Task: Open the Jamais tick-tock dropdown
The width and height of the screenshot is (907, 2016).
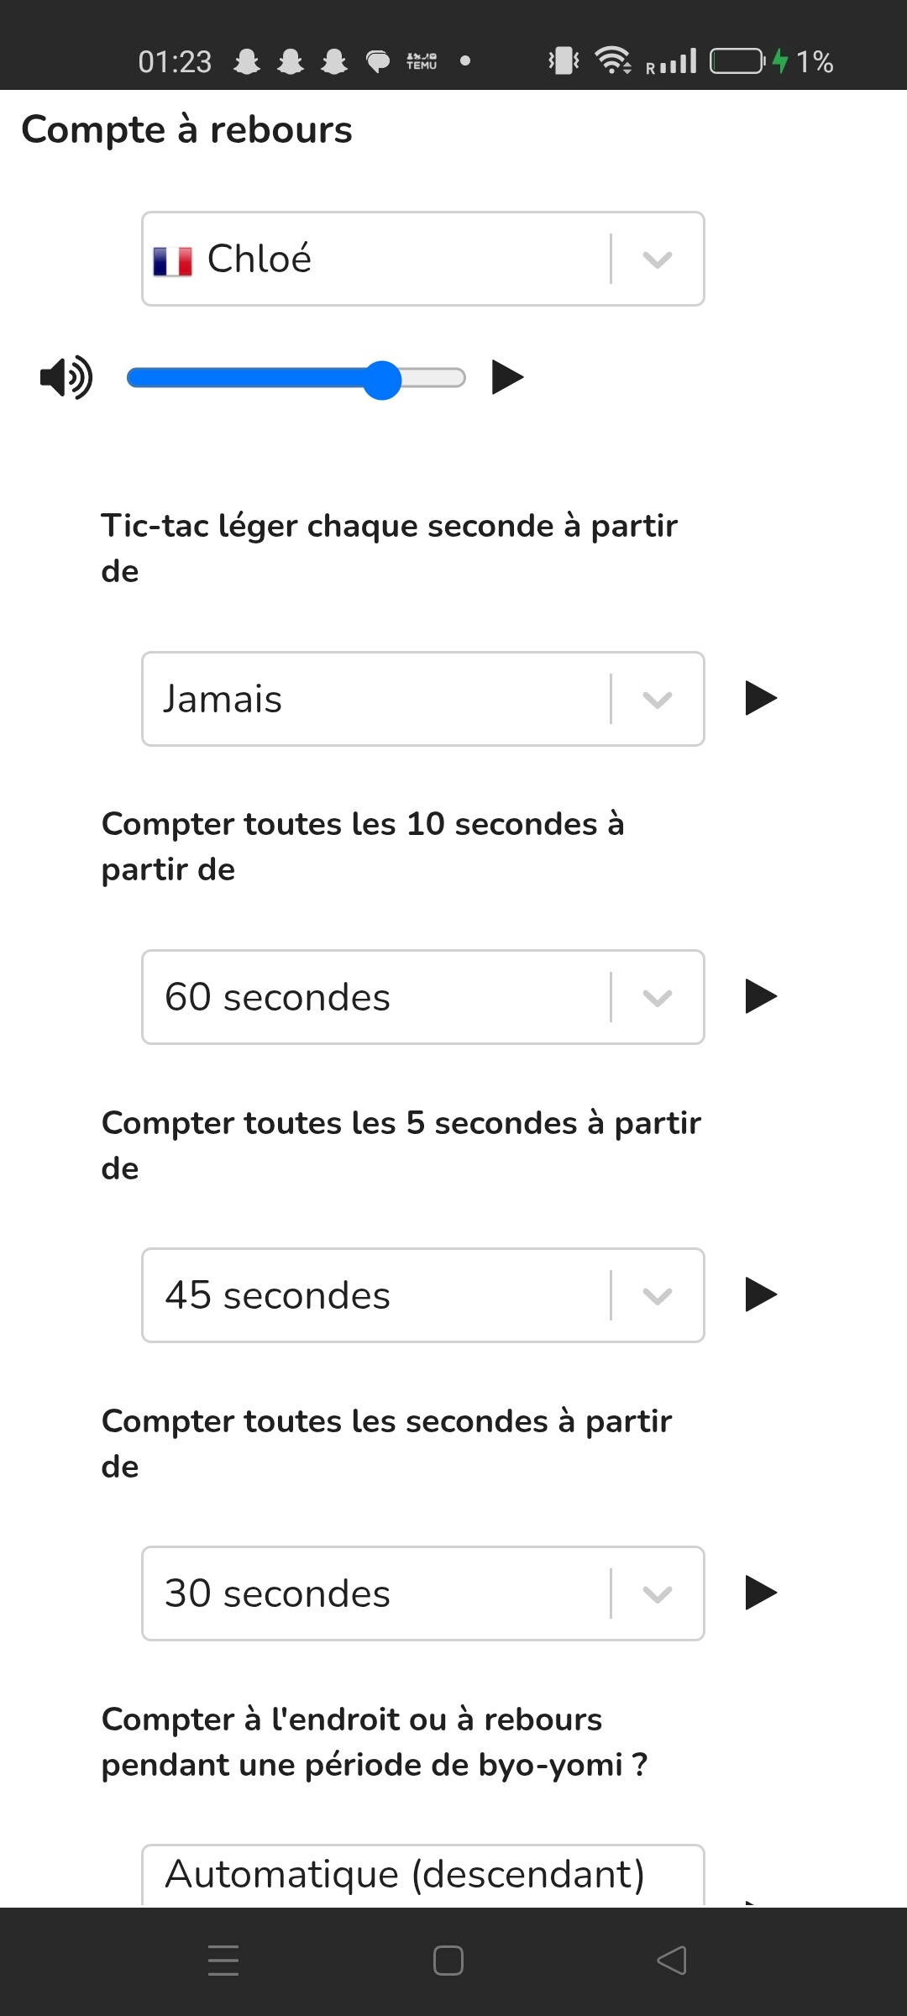Action: click(422, 699)
